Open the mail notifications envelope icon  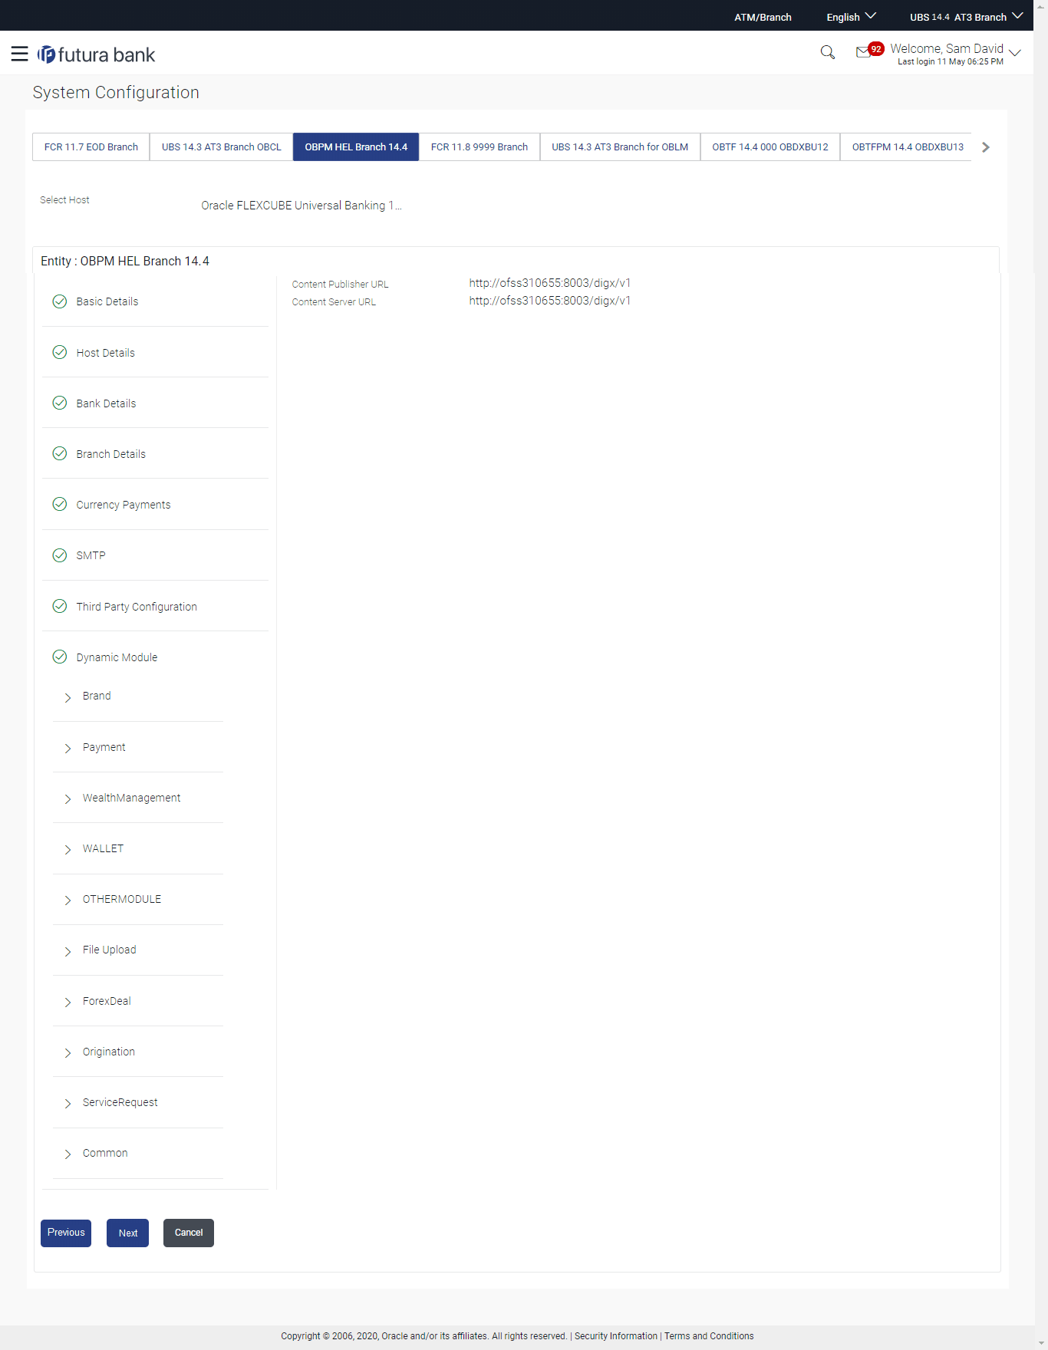pyautogui.click(x=863, y=52)
